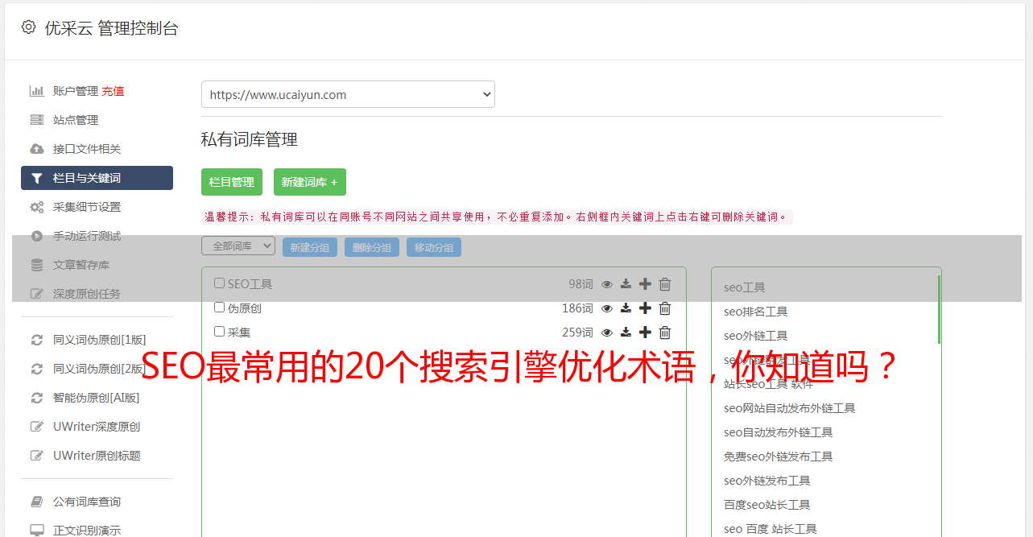
Task: Open 深度原创任务 in the sidebar
Action: [87, 294]
